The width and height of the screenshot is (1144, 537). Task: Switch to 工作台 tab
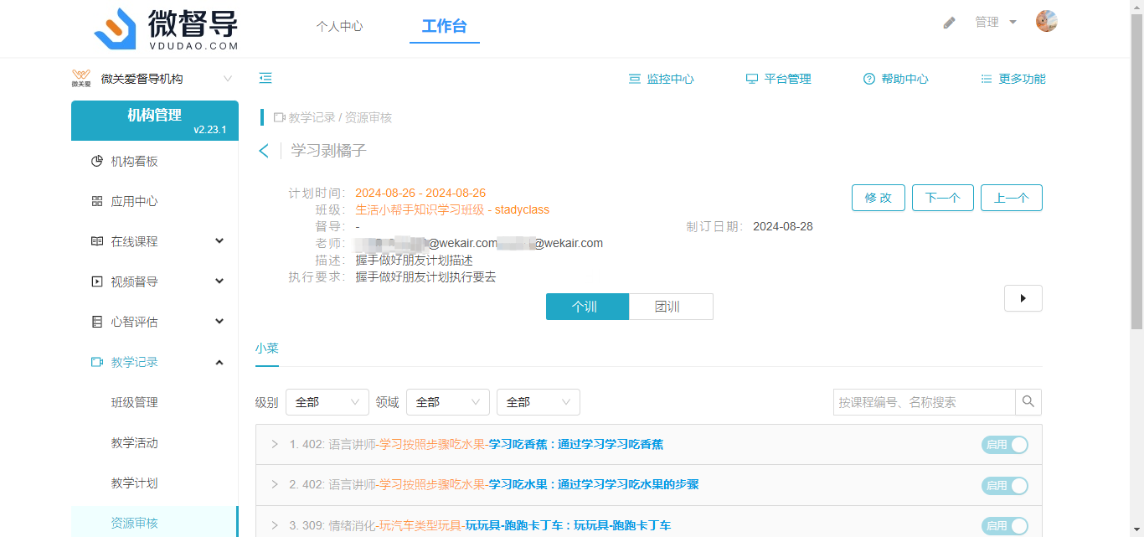tap(444, 26)
